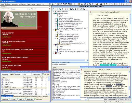Click the red left arrow in chapter toolbar
This screenshot has width=132, height=103.
click(x=65, y=9)
